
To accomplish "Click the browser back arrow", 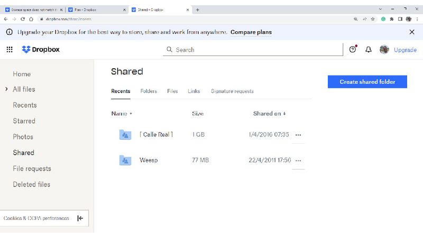I will 6,19.
